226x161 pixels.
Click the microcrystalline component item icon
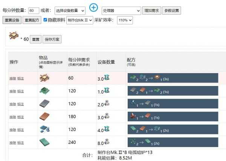click(x=45, y=129)
